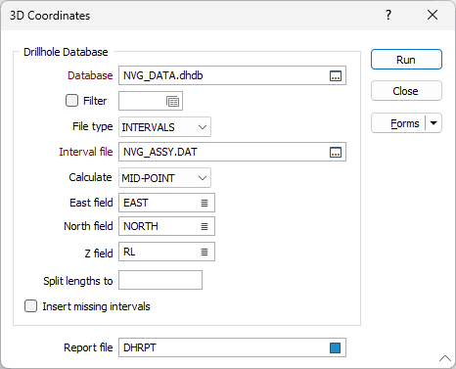Open the East field list picker icon
The width and height of the screenshot is (456, 369).
pos(205,203)
